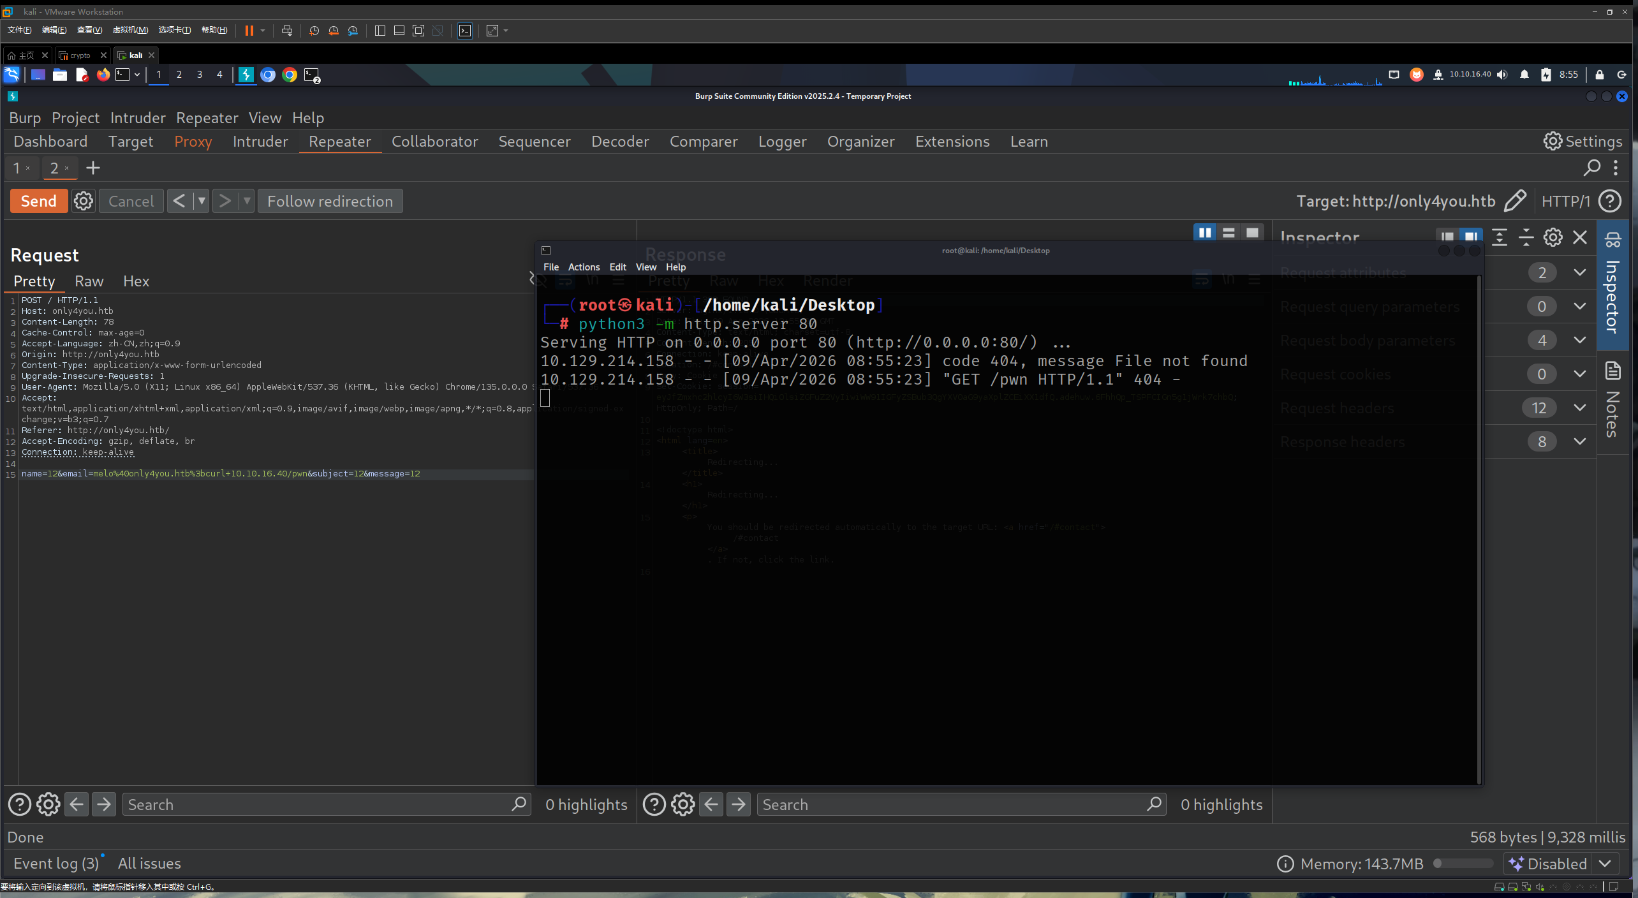Dock the Inspector to the right side
Image resolution: width=1638 pixels, height=898 pixels.
(x=1471, y=237)
